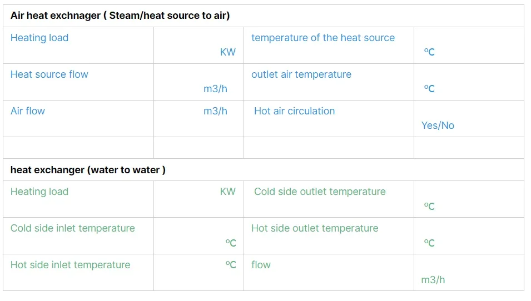Select ºC cell for Cold side outlet temperature
This screenshot has height=301, width=531.
(468, 199)
